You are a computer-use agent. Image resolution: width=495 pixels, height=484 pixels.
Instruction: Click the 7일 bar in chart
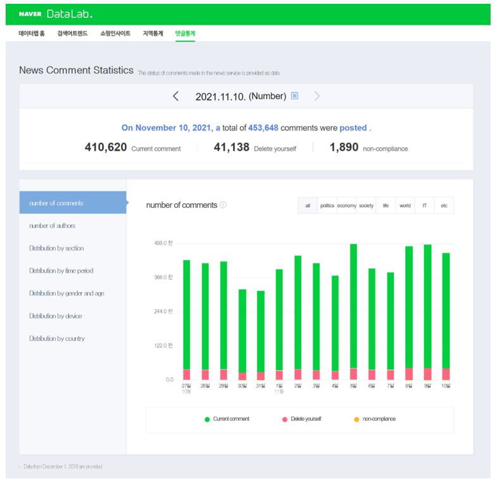[x=391, y=326]
